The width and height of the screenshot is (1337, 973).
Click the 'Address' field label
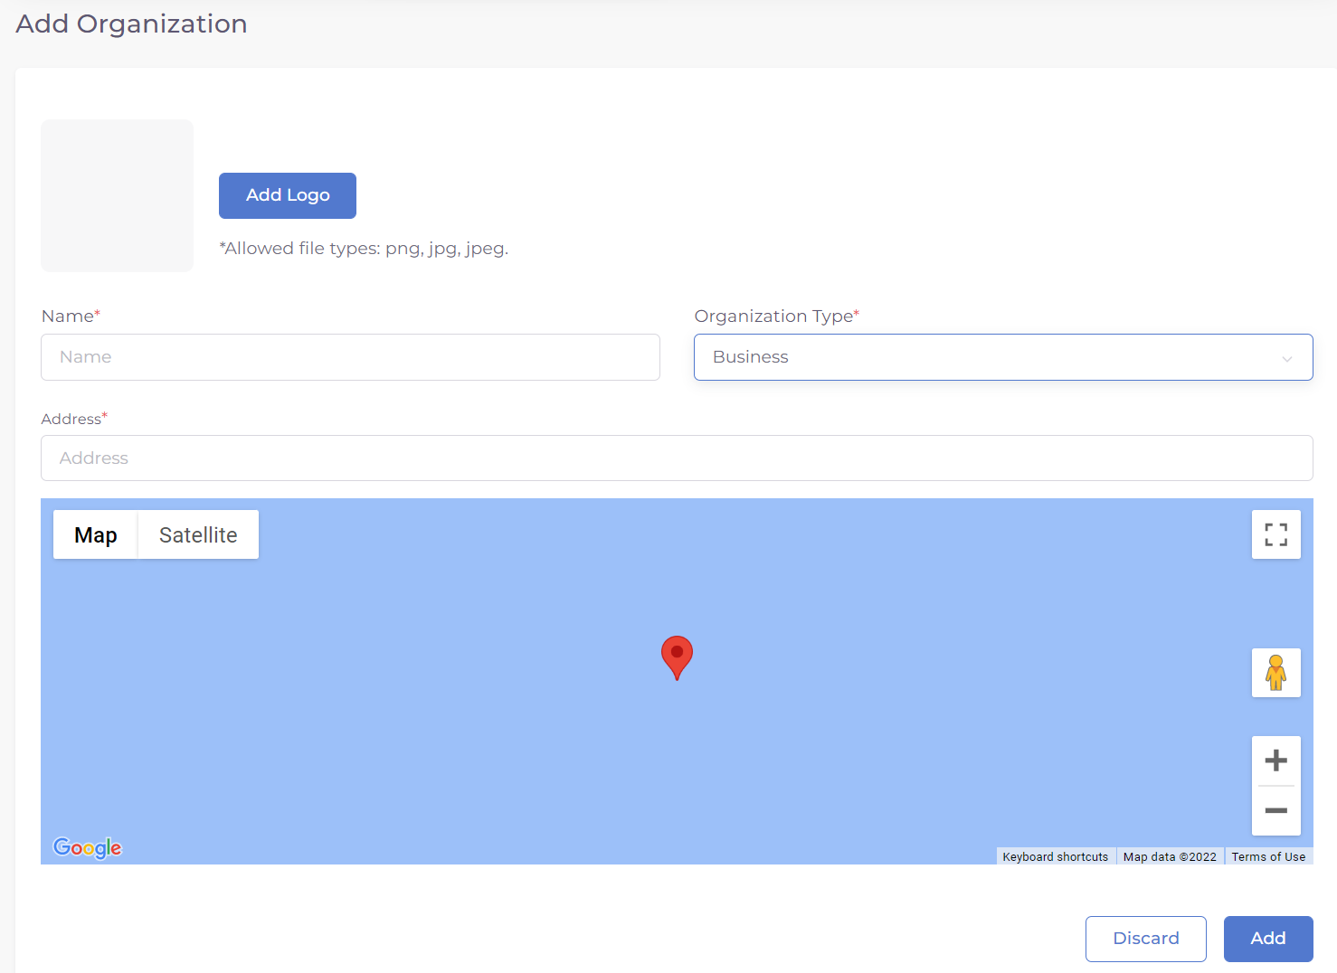click(x=74, y=419)
